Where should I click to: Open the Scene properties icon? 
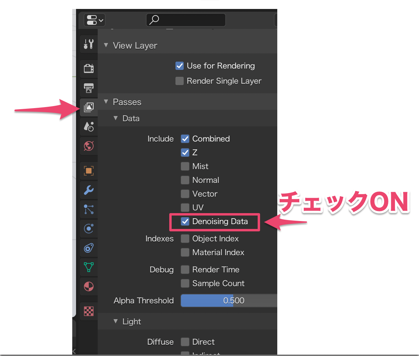[x=88, y=127]
